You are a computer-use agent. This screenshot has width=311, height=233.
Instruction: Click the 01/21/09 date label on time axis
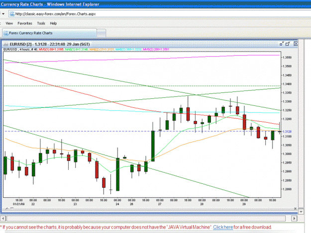click(18, 204)
